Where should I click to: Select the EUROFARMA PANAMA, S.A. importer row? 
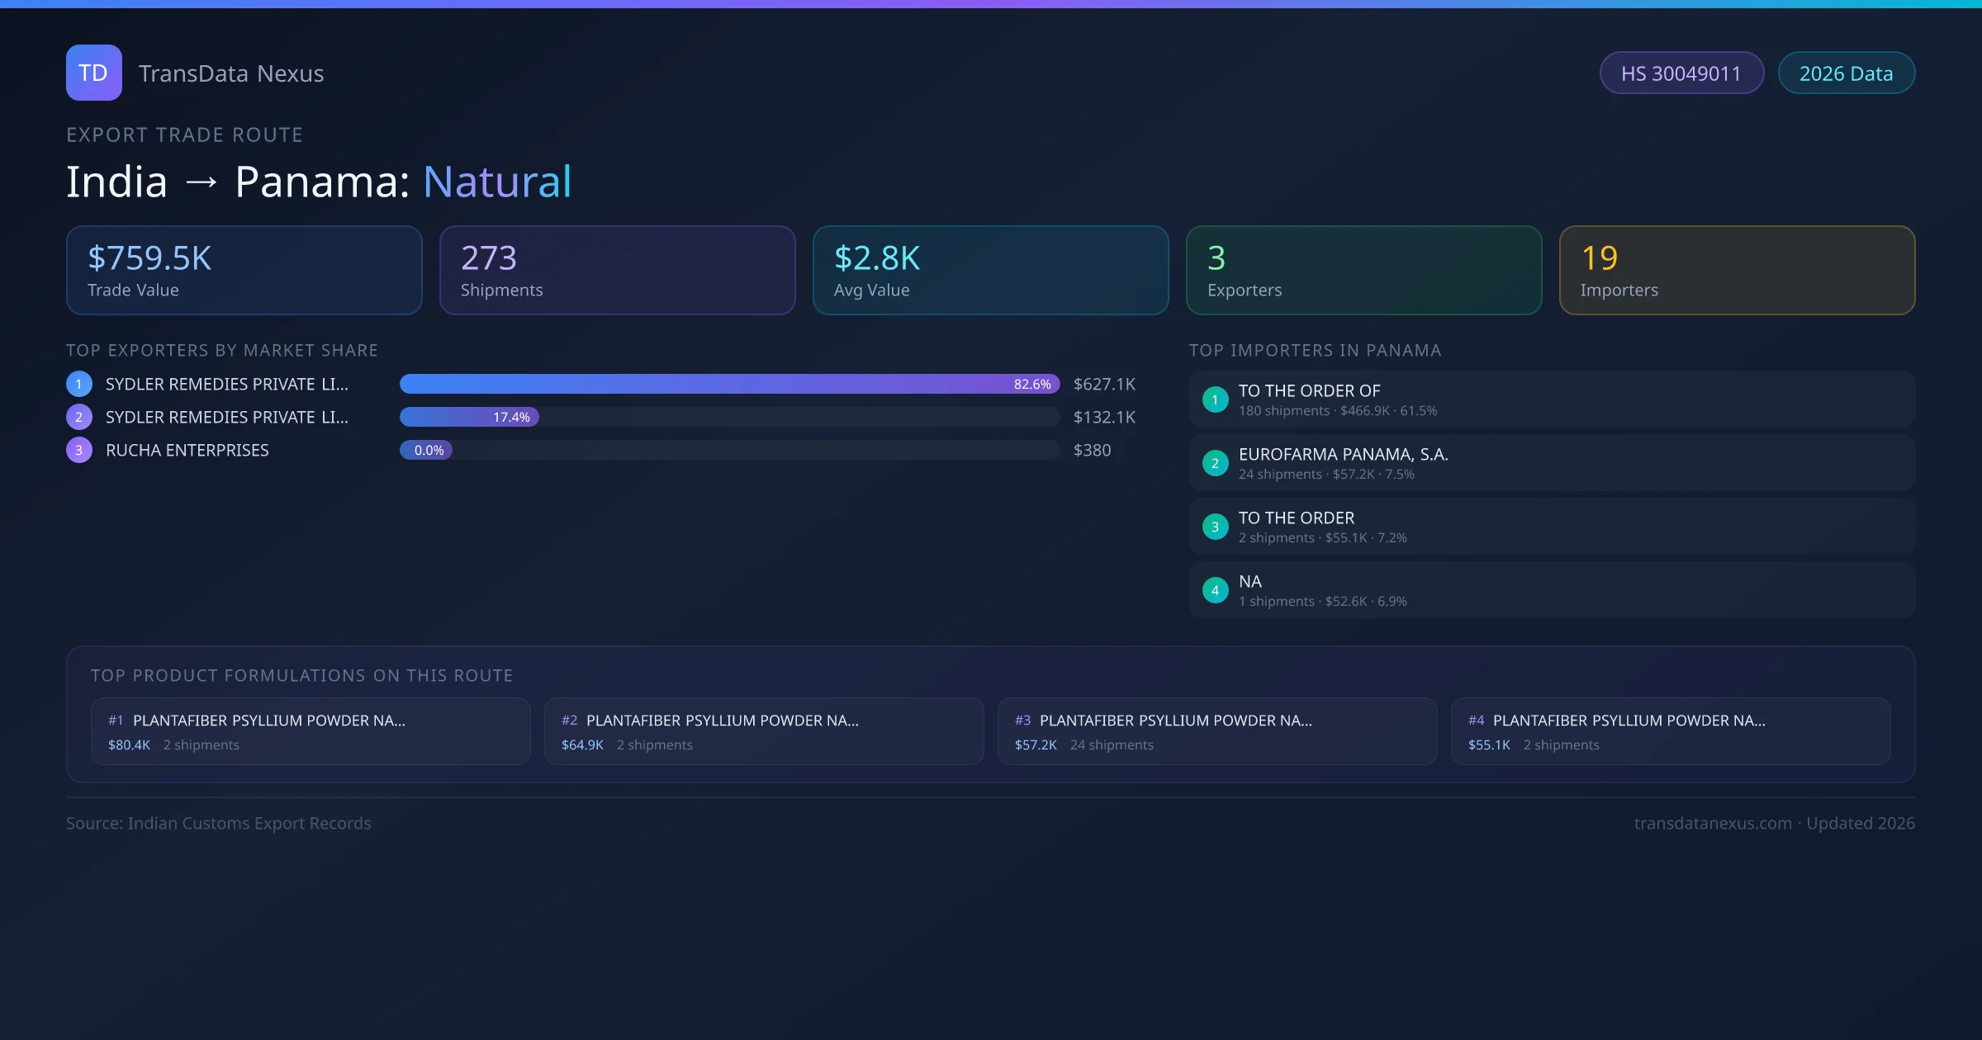[1551, 463]
